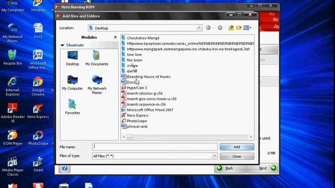335x188 pixels.
Task: Close the Modules panel
Action: [x=115, y=37]
